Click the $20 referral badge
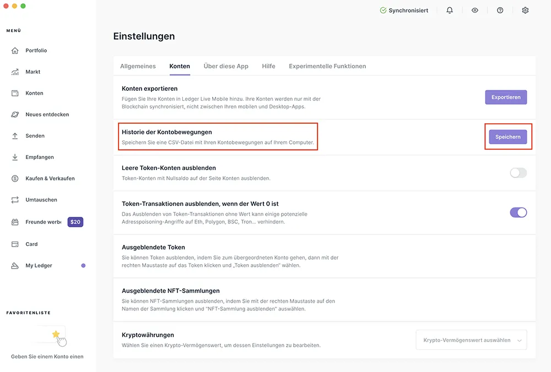Image resolution: width=551 pixels, height=372 pixels. (x=75, y=222)
